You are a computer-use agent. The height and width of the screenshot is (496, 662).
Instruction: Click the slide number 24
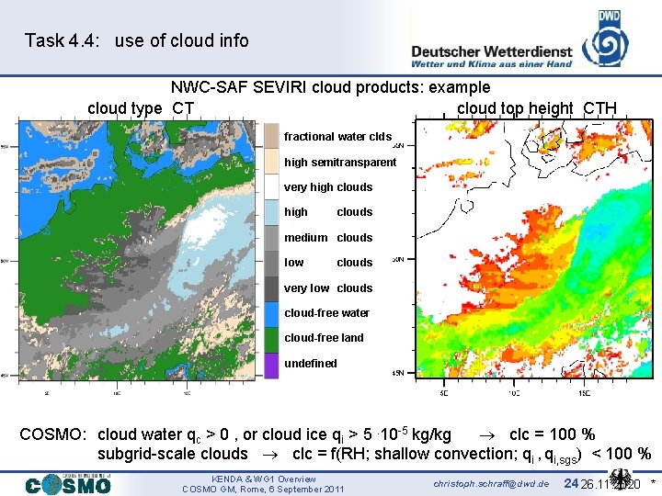click(571, 483)
